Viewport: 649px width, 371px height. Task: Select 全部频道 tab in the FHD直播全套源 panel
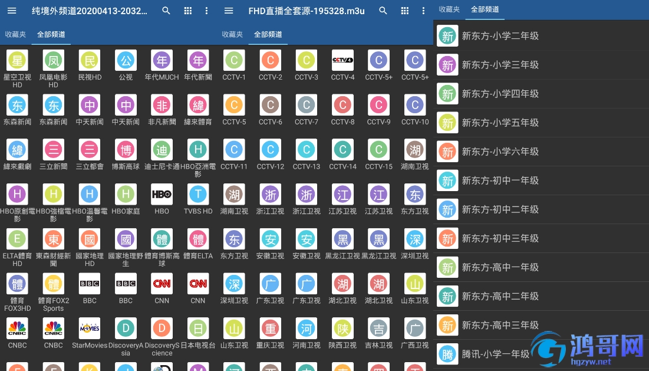click(x=268, y=34)
